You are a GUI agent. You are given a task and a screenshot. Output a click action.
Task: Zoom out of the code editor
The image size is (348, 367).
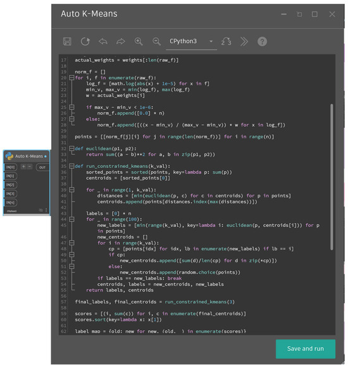[156, 41]
